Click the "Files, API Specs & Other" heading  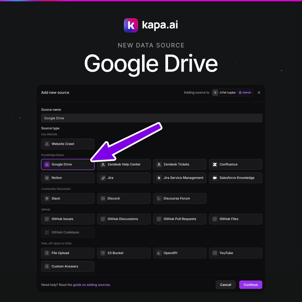(x=56, y=243)
